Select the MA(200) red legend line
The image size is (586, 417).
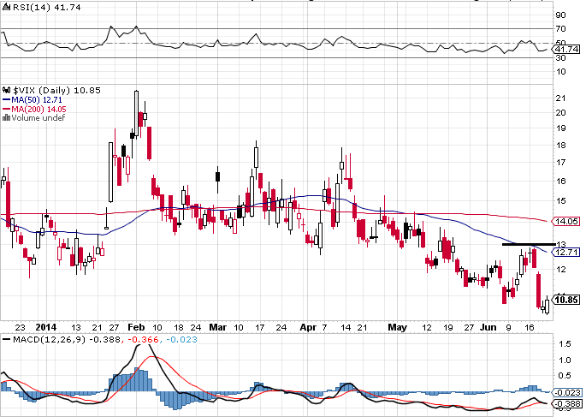point(6,109)
